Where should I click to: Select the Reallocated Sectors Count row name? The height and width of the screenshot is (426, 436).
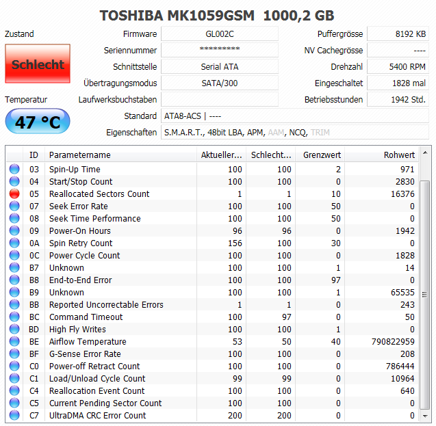99,194
